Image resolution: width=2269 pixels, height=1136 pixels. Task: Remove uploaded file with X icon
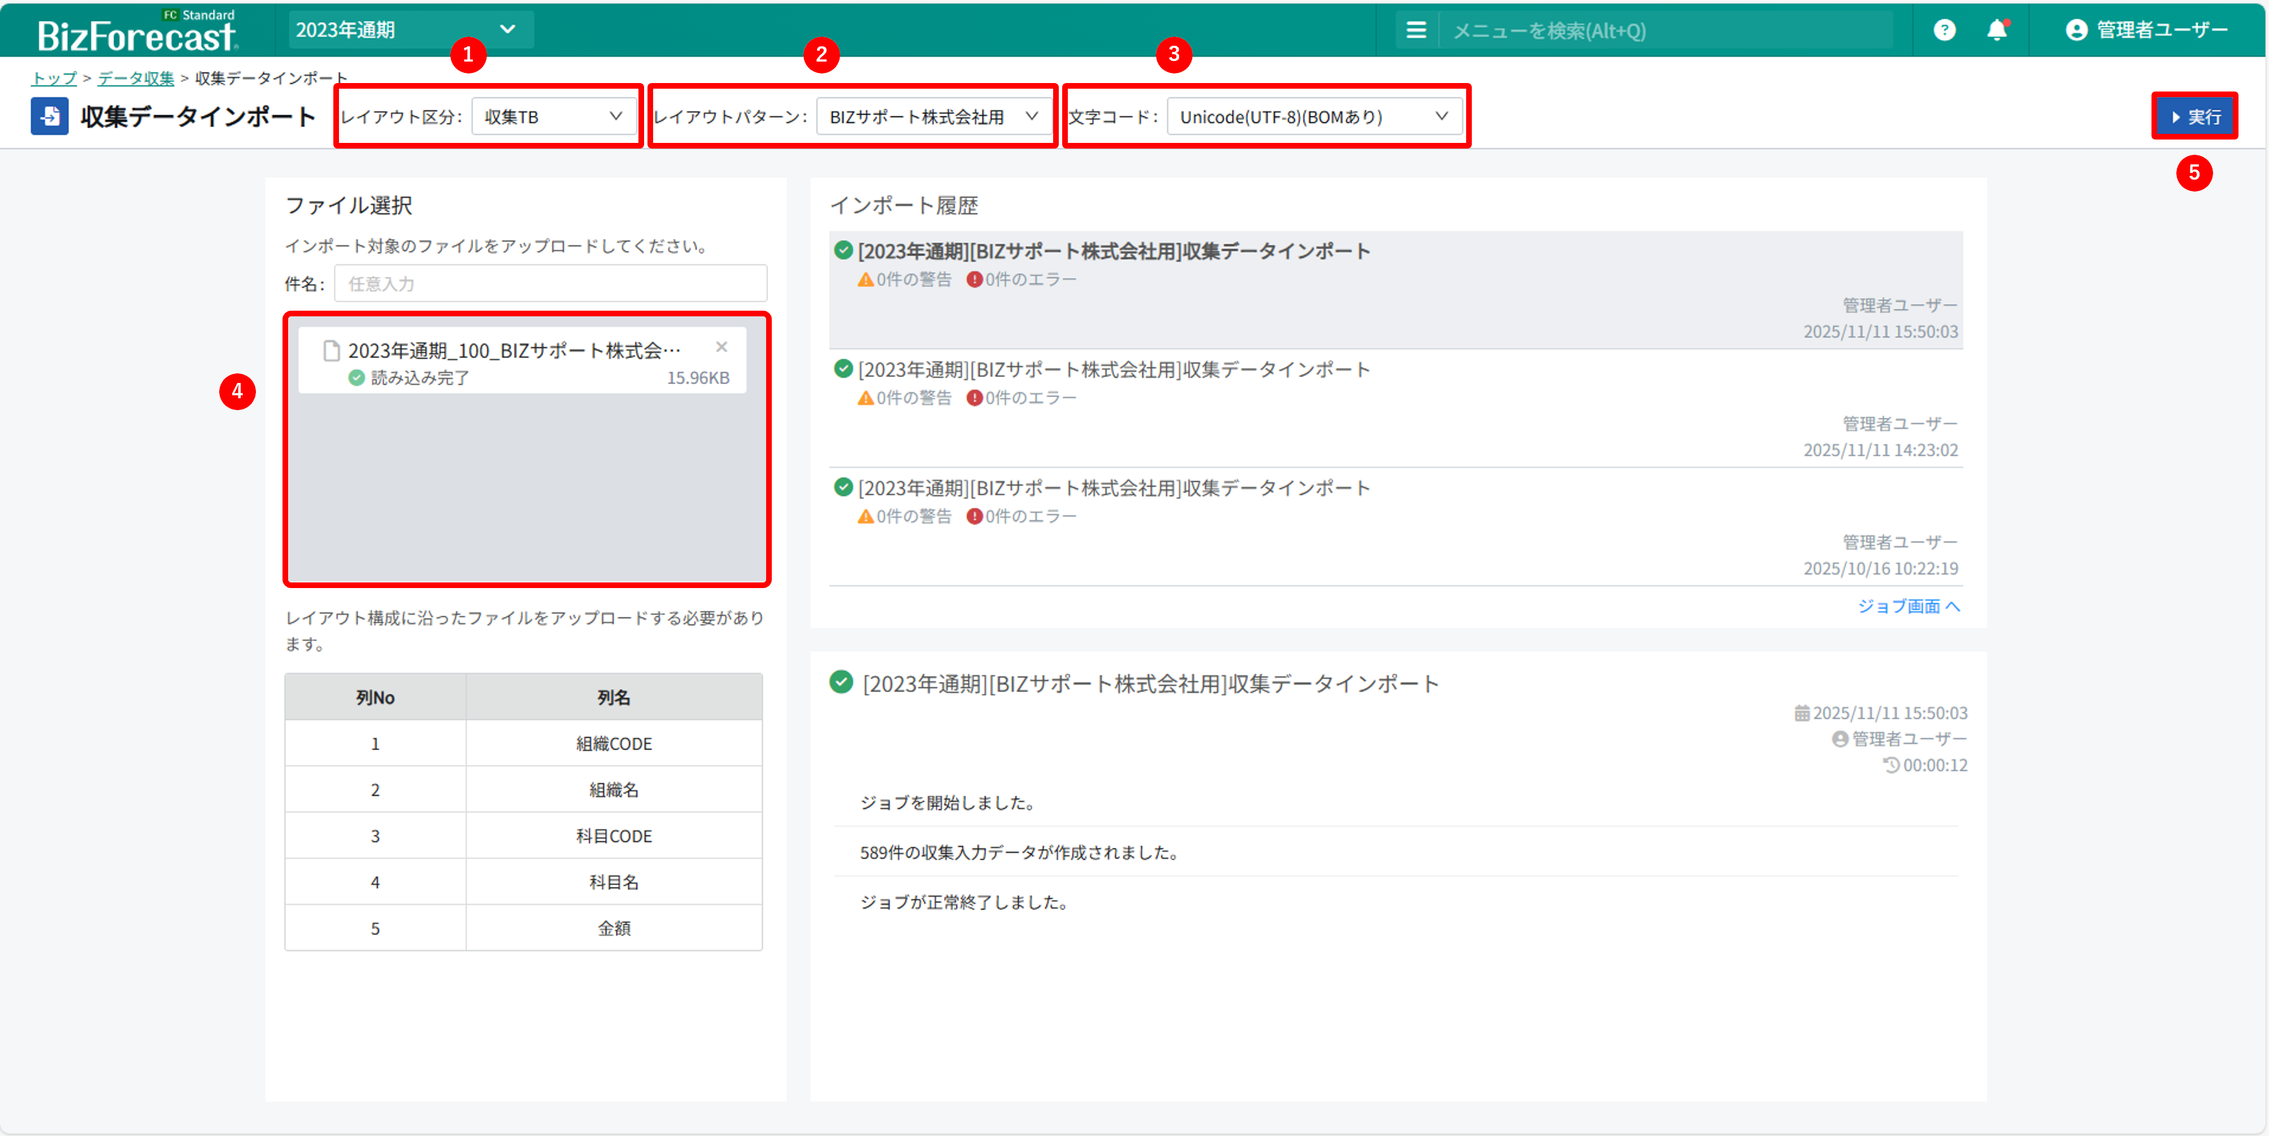pyautogui.click(x=721, y=347)
